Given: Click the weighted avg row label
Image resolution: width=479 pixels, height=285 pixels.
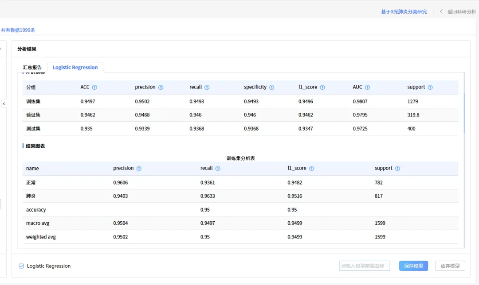Looking at the screenshot, I should 41,237.
